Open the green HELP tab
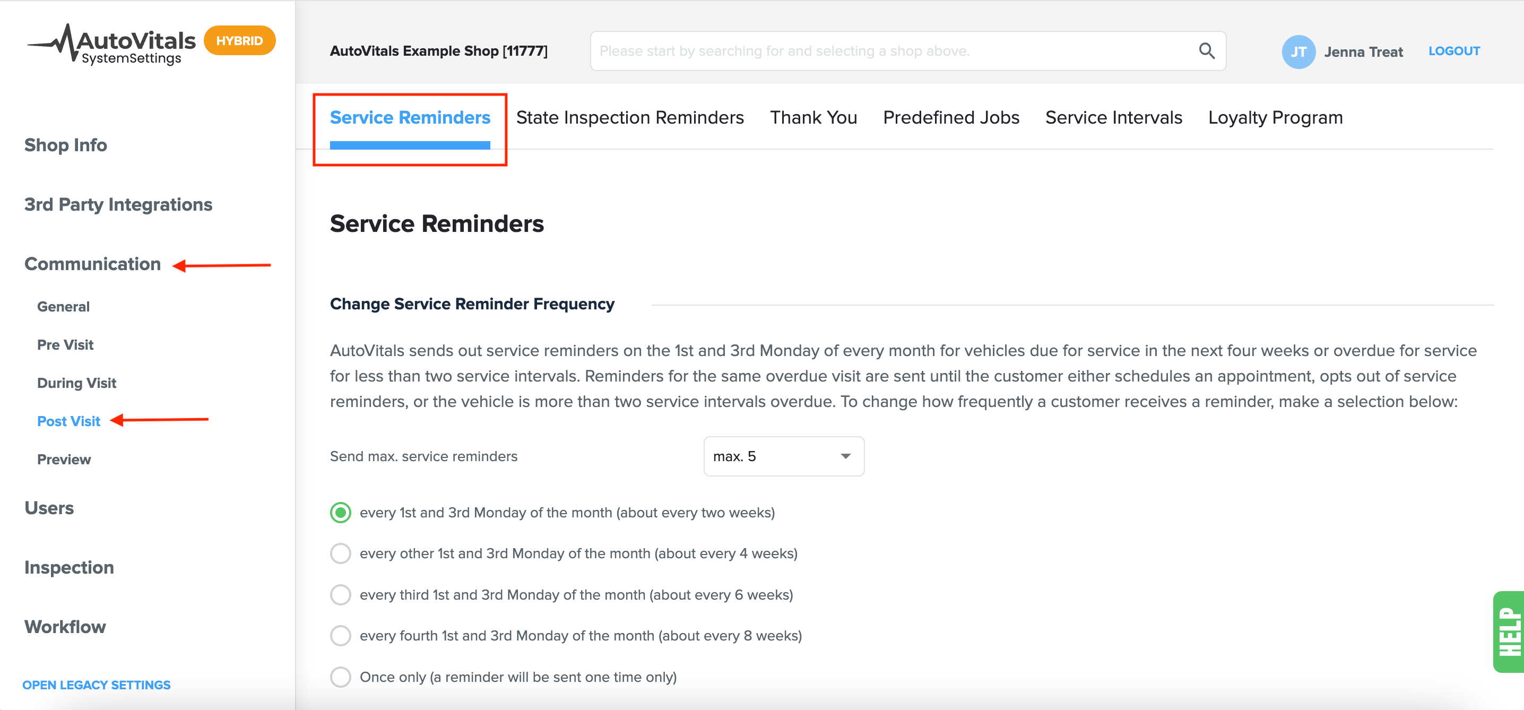The image size is (1524, 710). tap(1508, 631)
